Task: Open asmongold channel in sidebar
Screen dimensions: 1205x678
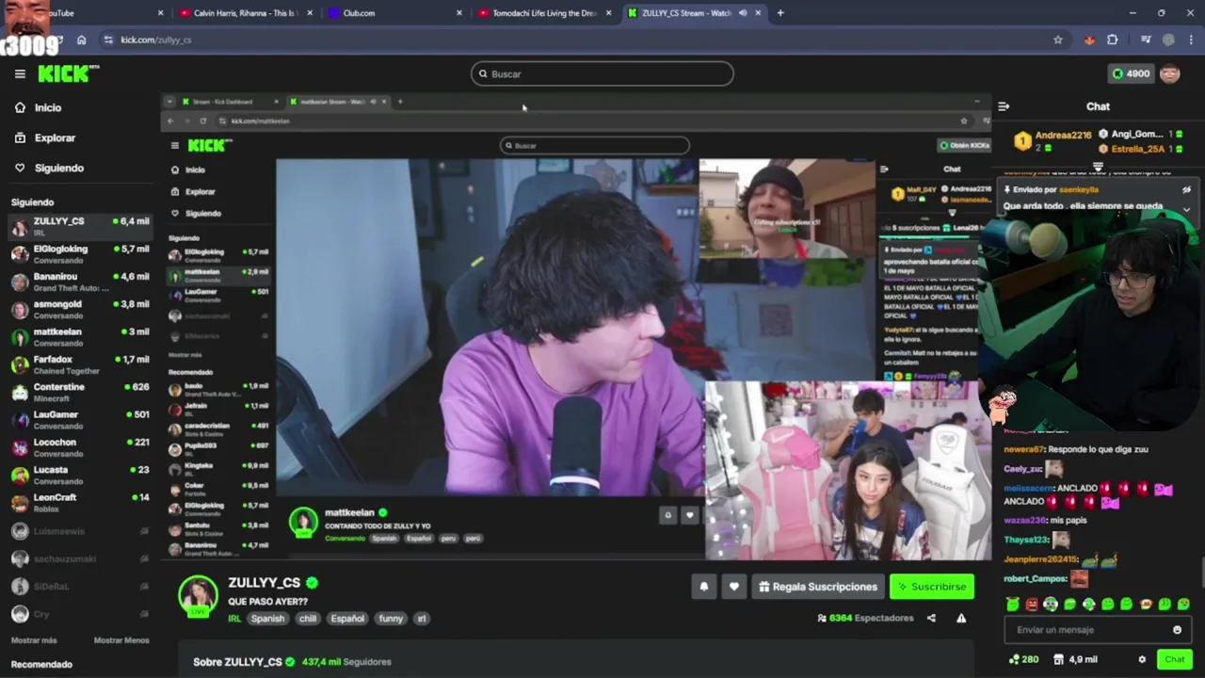Action: [x=80, y=309]
